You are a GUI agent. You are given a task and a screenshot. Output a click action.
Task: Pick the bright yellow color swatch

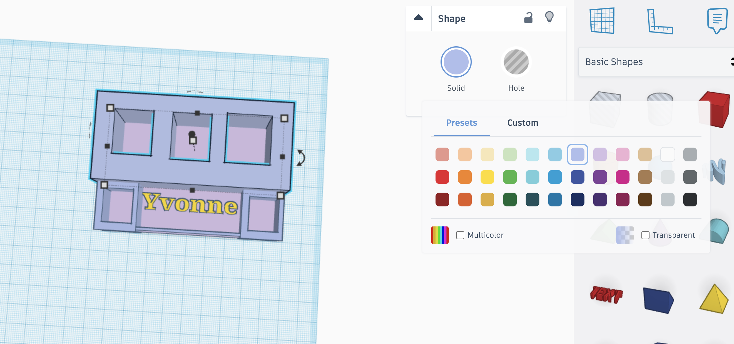pyautogui.click(x=487, y=177)
